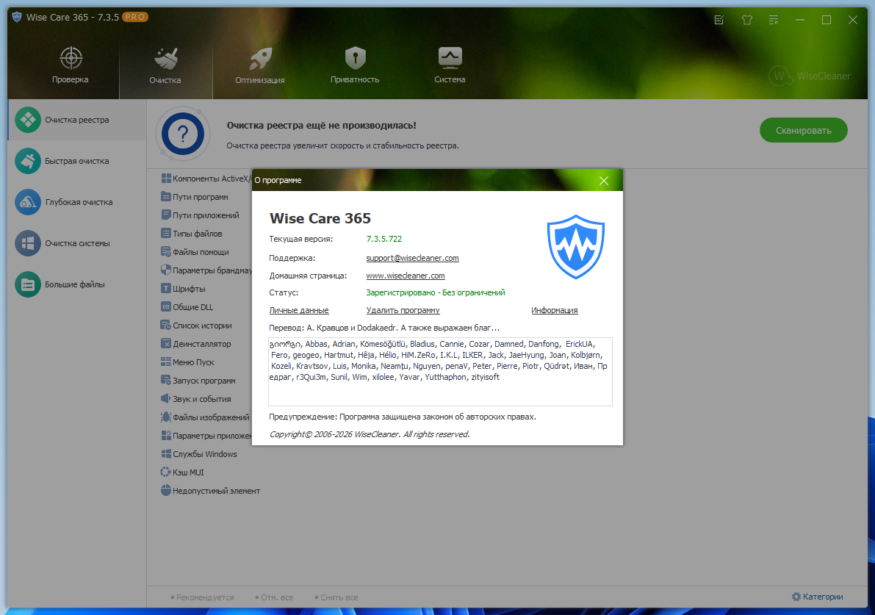Viewport: 875px width, 615px height.
Task: Click the Пути приложений category icon
Action: (166, 215)
